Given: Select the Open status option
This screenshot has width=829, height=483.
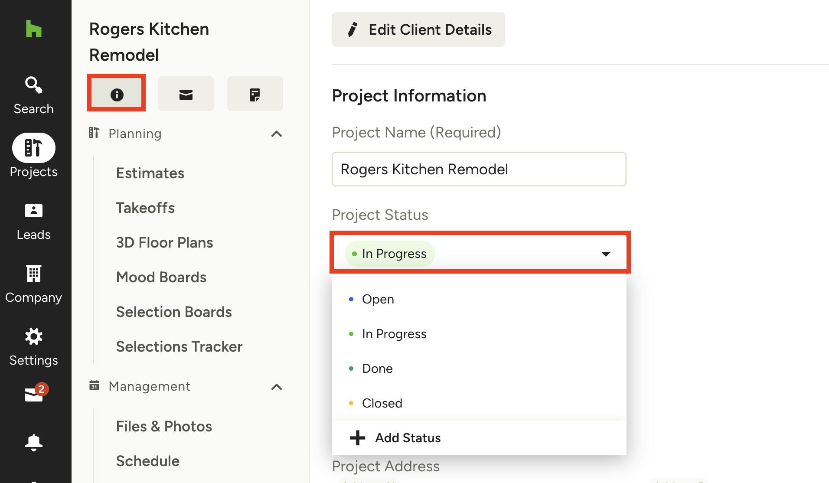Looking at the screenshot, I should point(378,299).
